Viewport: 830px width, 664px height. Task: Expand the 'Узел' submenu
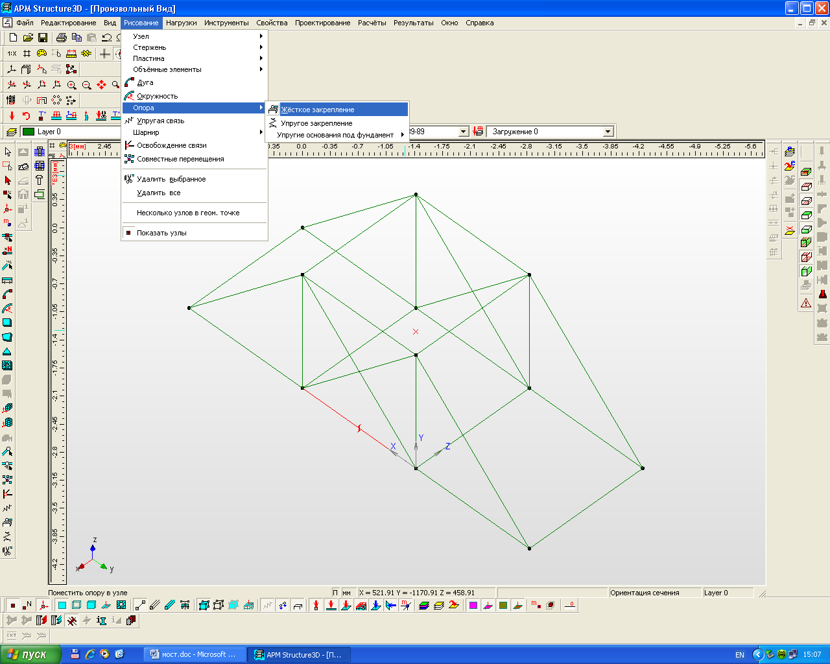click(x=195, y=36)
